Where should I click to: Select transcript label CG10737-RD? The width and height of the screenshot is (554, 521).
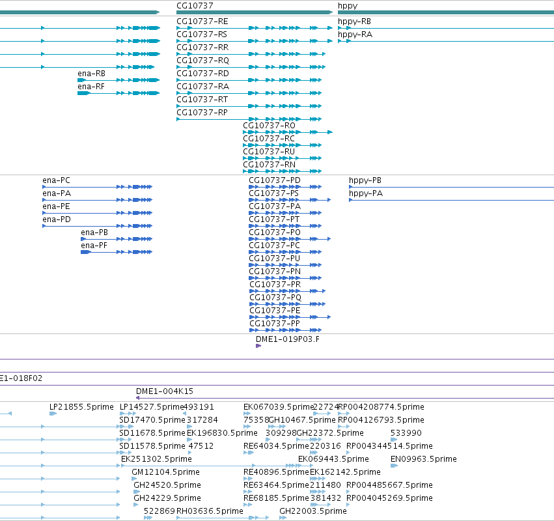[203, 74]
